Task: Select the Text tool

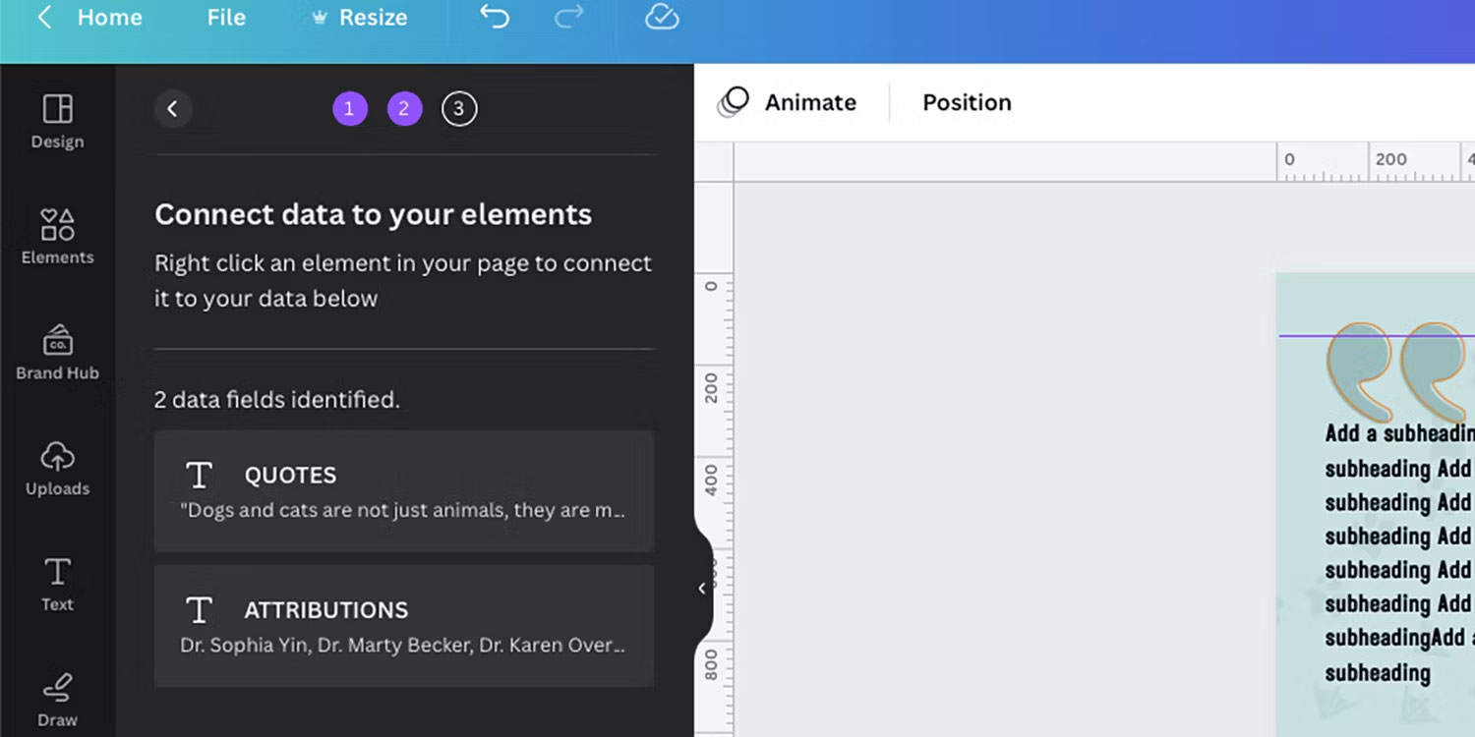Action: coord(56,586)
